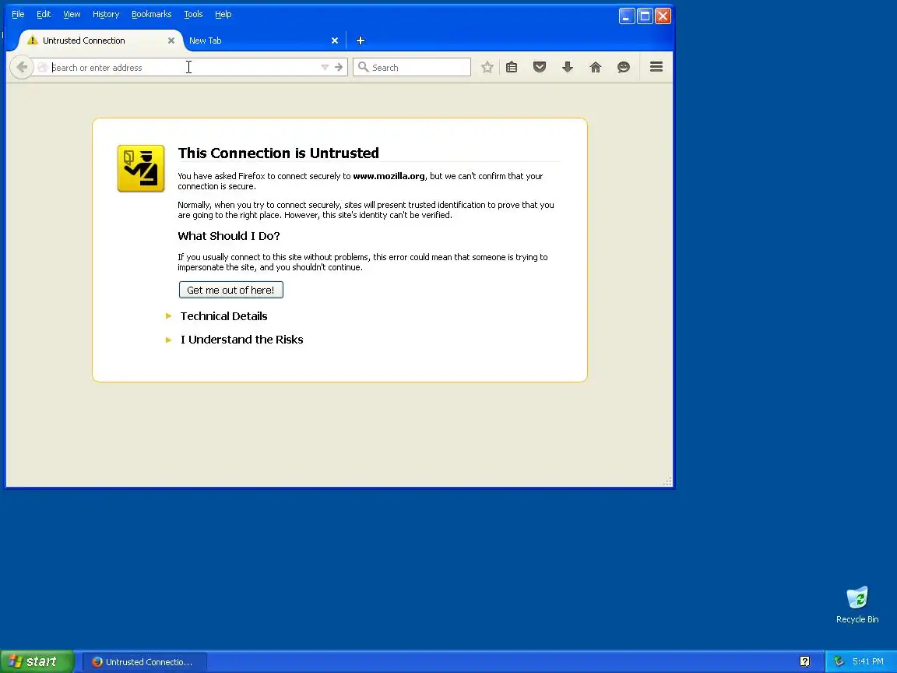Select the Untrusted Connection tab
Image resolution: width=897 pixels, height=673 pixels.
tap(100, 41)
